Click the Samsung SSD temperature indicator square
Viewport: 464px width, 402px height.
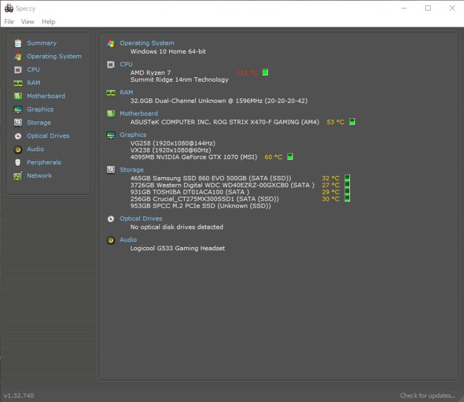click(347, 178)
